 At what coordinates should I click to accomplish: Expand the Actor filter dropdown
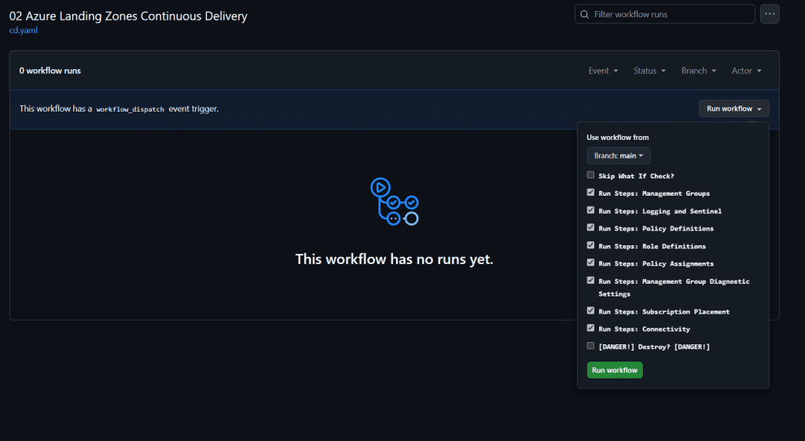click(x=746, y=71)
